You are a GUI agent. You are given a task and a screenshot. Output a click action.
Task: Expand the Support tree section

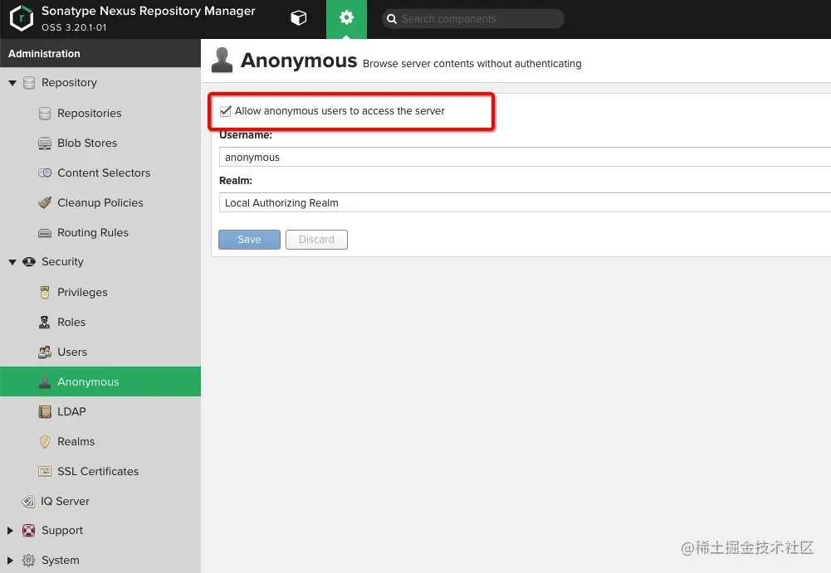[10, 531]
